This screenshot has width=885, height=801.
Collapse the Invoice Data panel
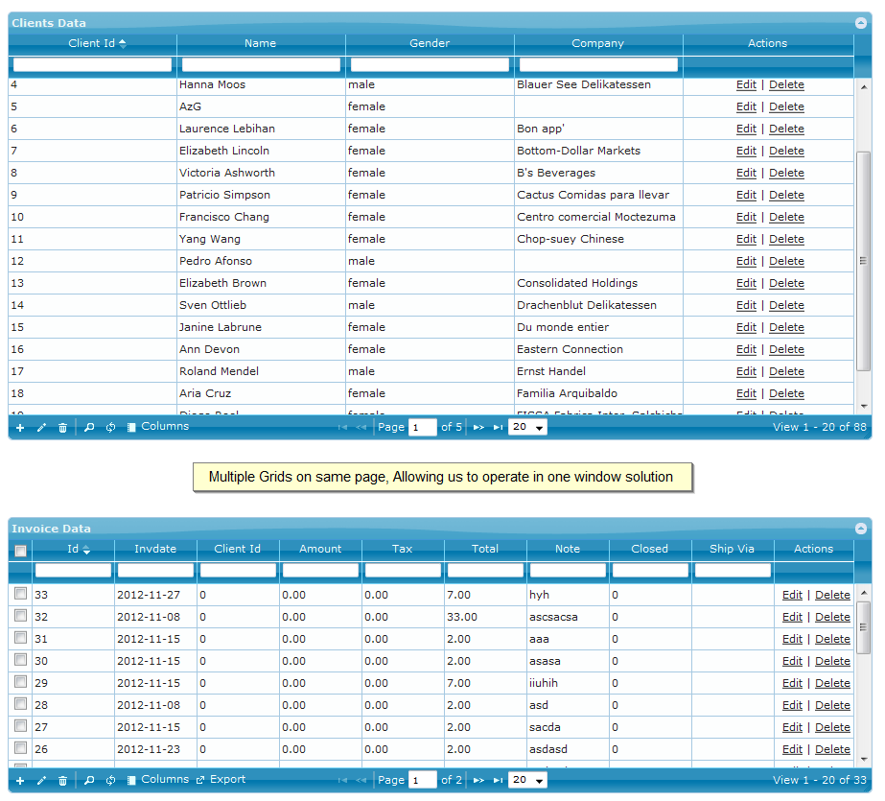click(860, 528)
